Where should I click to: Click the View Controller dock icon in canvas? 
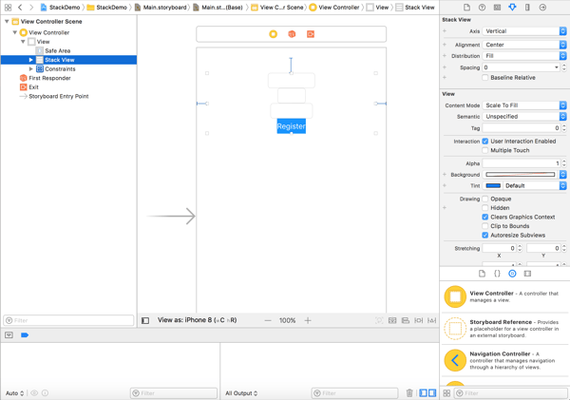point(273,34)
